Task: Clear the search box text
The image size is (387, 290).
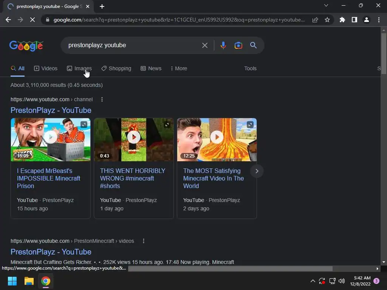Action: [204, 45]
